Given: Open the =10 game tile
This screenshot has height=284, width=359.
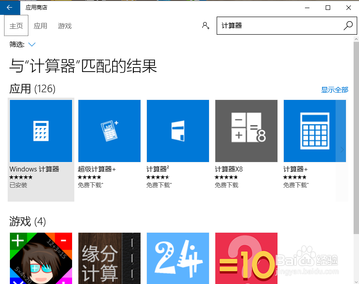Looking at the screenshot, I should (x=246, y=258).
